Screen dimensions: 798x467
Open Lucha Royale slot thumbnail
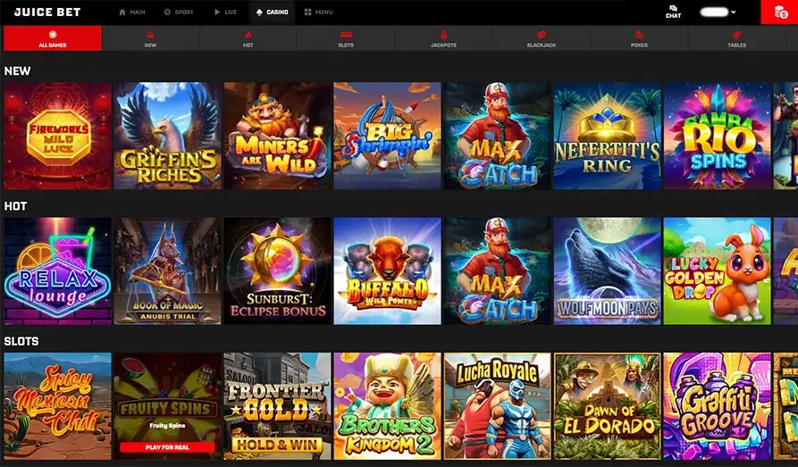[x=497, y=406]
